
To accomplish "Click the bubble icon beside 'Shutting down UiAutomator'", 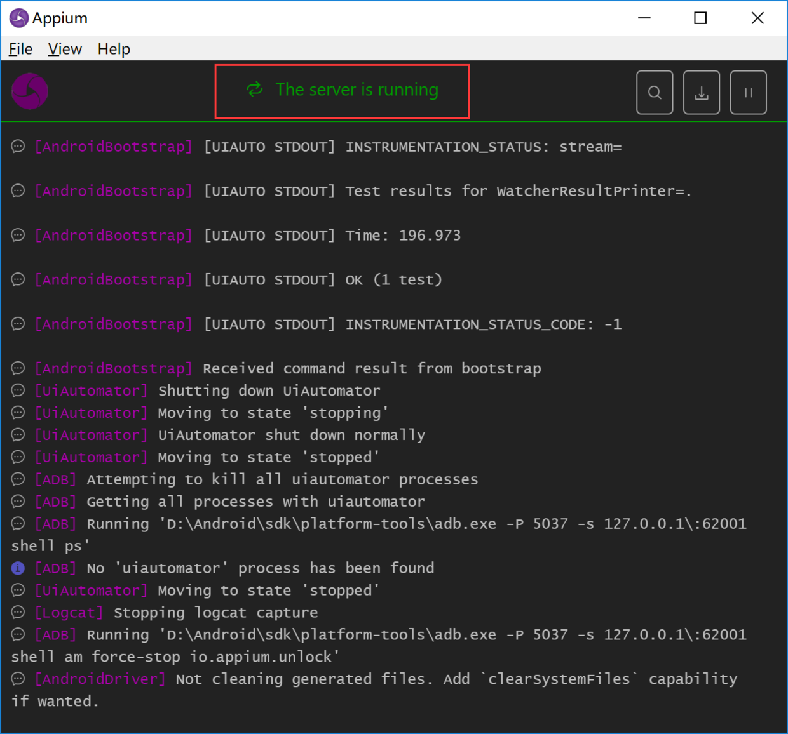I will tap(18, 390).
